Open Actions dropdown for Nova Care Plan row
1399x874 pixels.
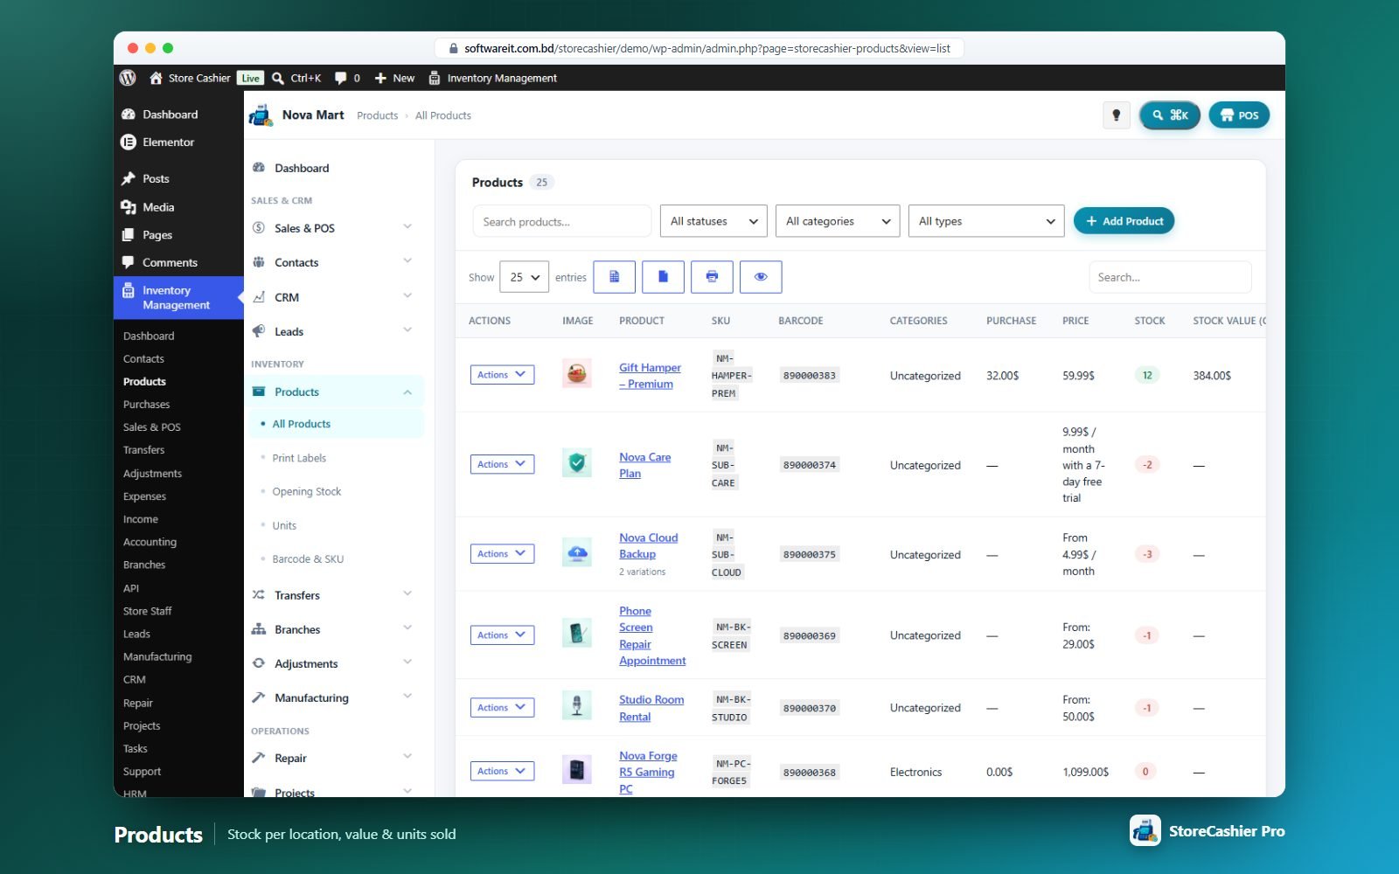502,464
